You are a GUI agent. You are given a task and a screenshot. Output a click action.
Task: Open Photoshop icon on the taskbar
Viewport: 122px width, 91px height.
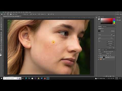pyautogui.click(x=48, y=78)
